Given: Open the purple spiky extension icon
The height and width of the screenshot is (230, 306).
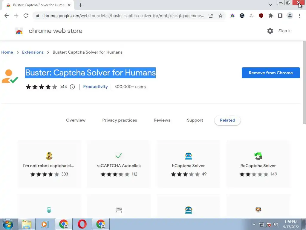Looking at the screenshot, I should [232, 16].
